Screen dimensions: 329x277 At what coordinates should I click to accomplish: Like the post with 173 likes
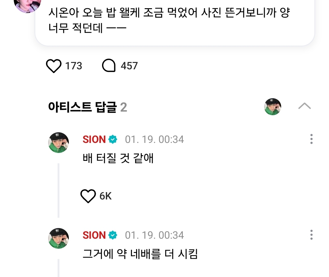click(54, 66)
